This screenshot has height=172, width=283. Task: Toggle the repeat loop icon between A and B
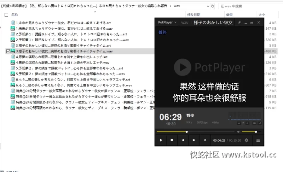pos(243,123)
